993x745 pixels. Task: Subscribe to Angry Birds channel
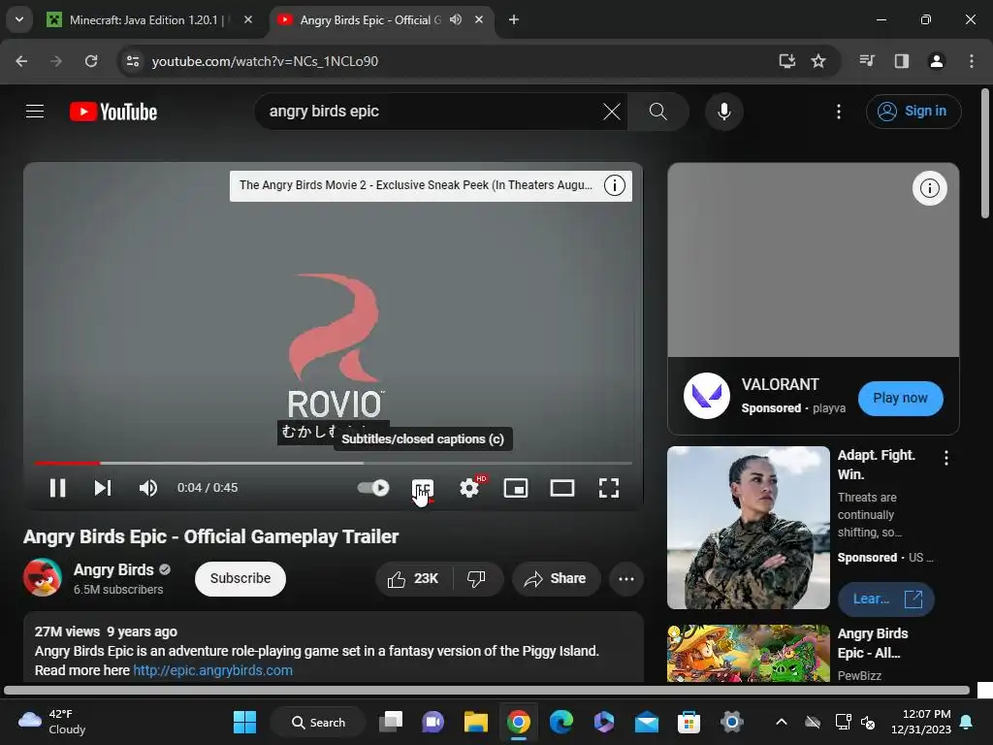pyautogui.click(x=240, y=578)
